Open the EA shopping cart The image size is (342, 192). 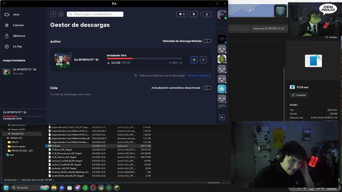[x=194, y=14]
